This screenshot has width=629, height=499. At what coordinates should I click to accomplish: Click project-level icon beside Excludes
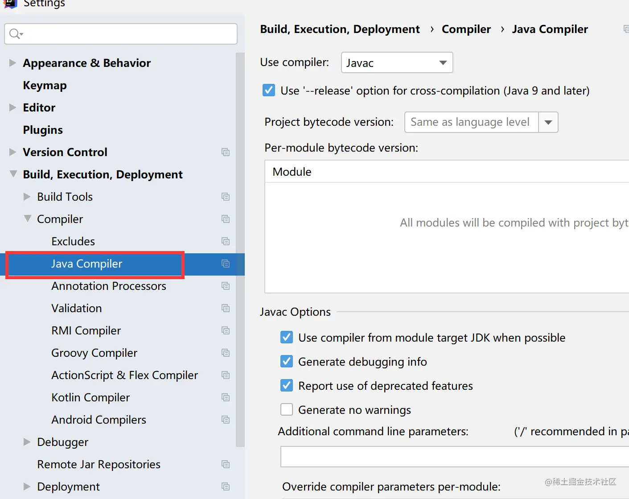click(x=226, y=241)
